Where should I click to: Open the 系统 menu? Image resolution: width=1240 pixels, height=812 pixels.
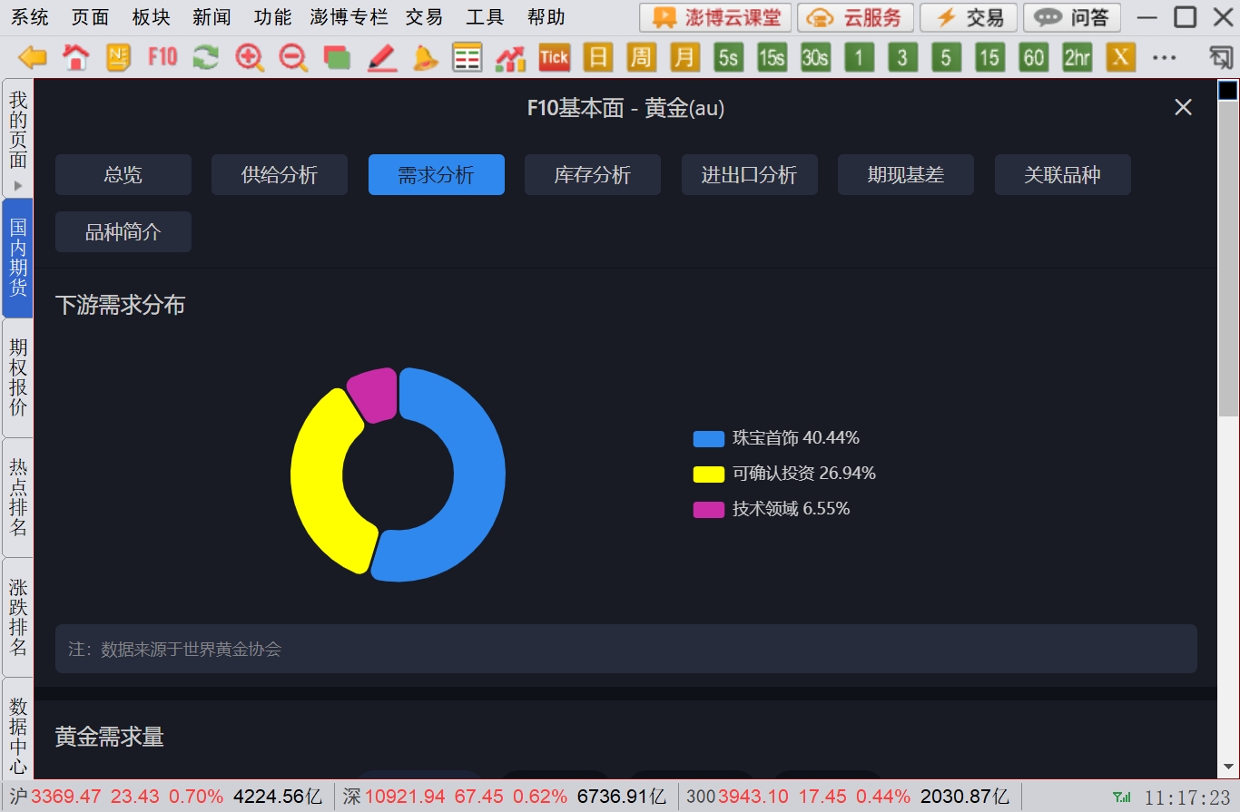pyautogui.click(x=30, y=17)
